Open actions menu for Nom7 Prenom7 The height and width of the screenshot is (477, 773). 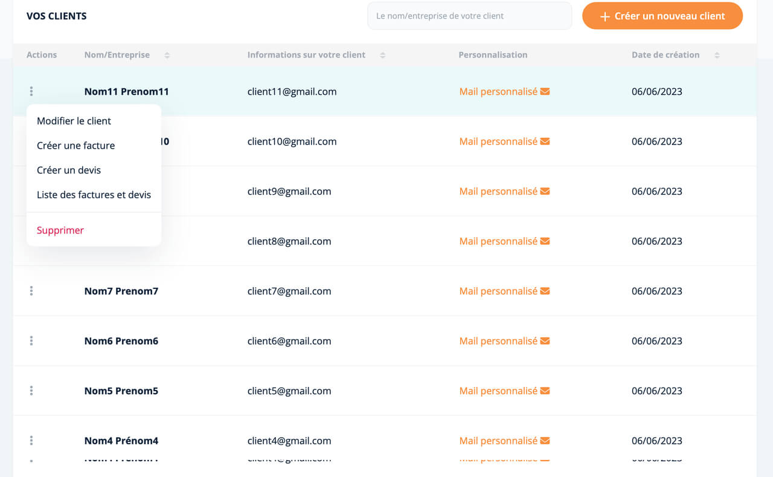(31, 291)
